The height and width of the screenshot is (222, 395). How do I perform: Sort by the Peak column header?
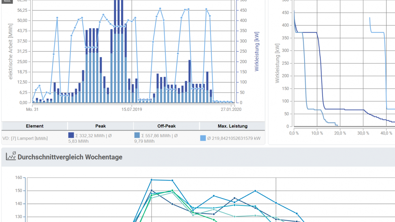(100, 126)
